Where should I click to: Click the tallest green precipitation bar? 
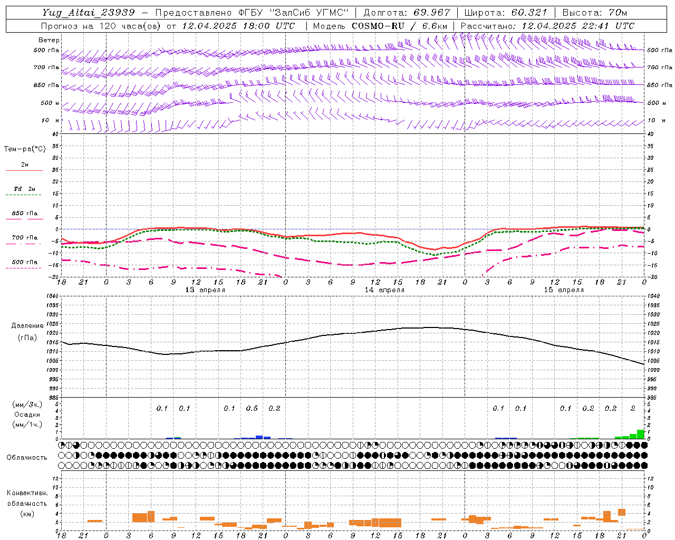point(641,434)
